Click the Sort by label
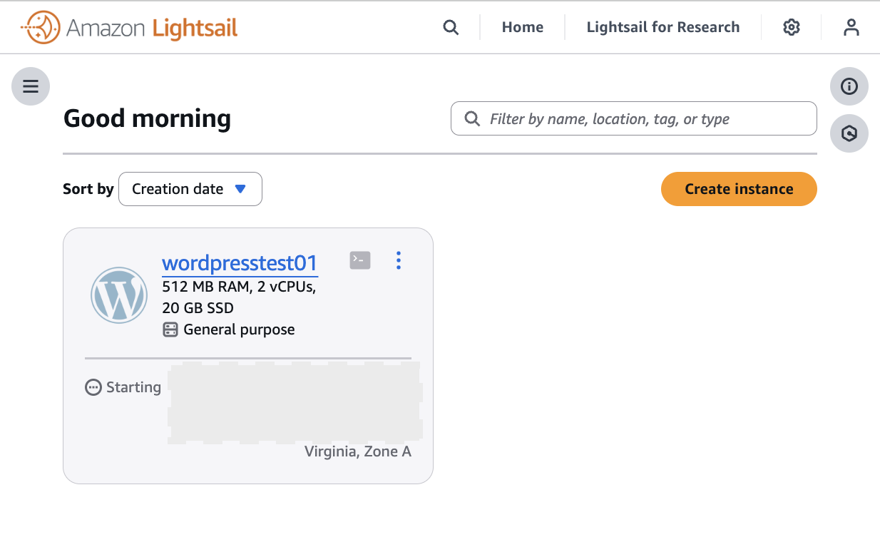 [88, 189]
